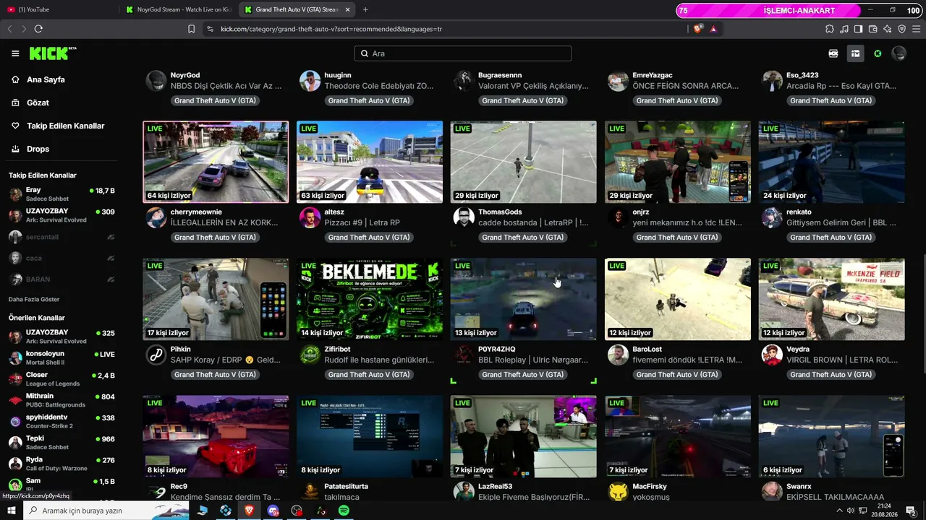Screen dimensions: 926x520
Task: Open the Eray followed channel
Action: [x=61, y=194]
